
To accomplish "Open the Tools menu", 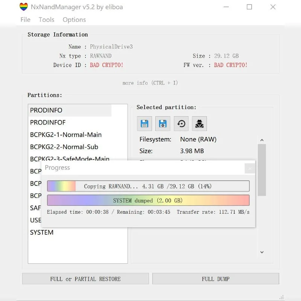I will [x=46, y=20].
